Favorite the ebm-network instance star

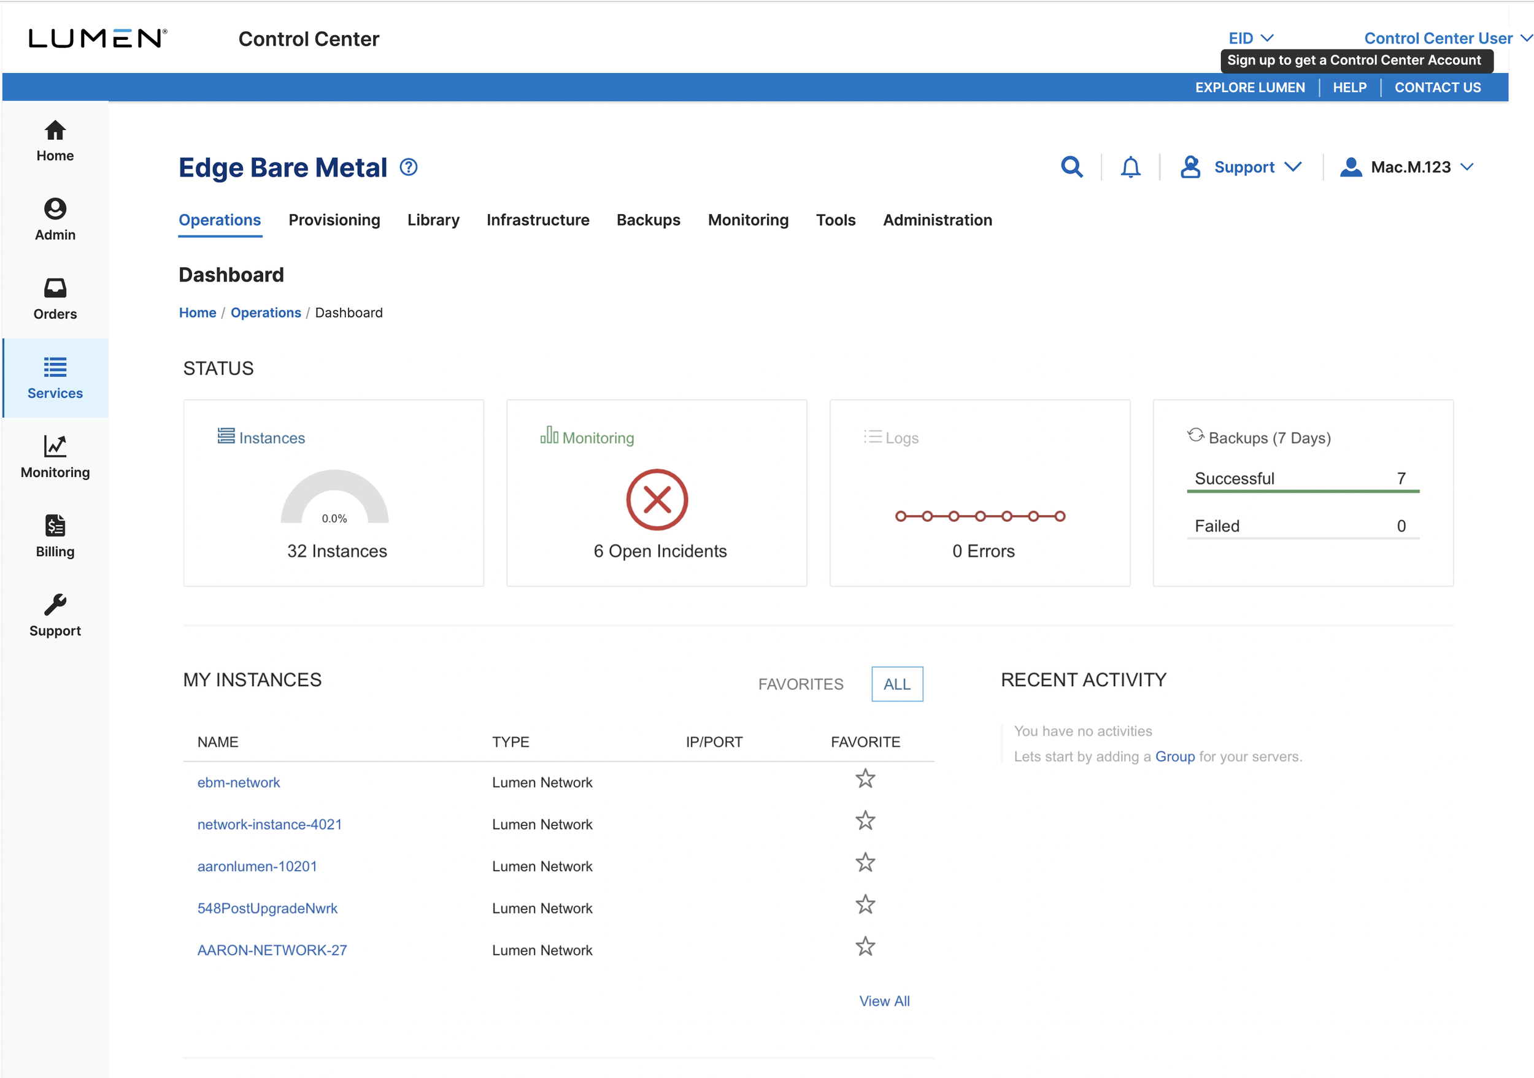point(865,778)
